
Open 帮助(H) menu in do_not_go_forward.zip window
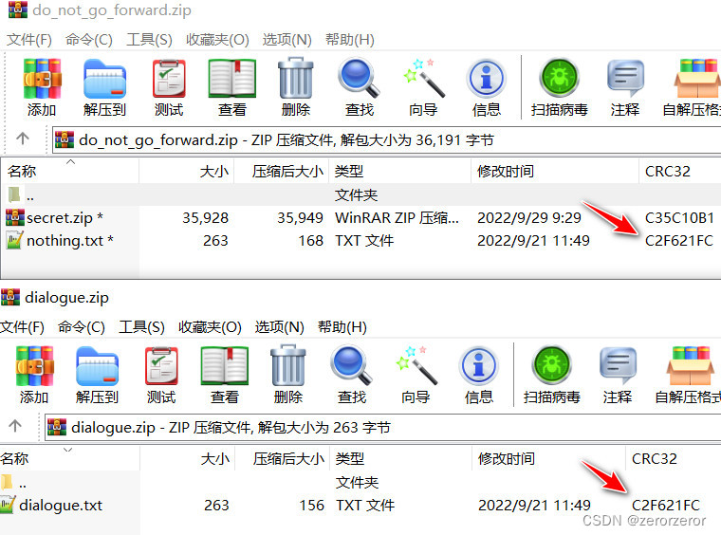coord(349,40)
